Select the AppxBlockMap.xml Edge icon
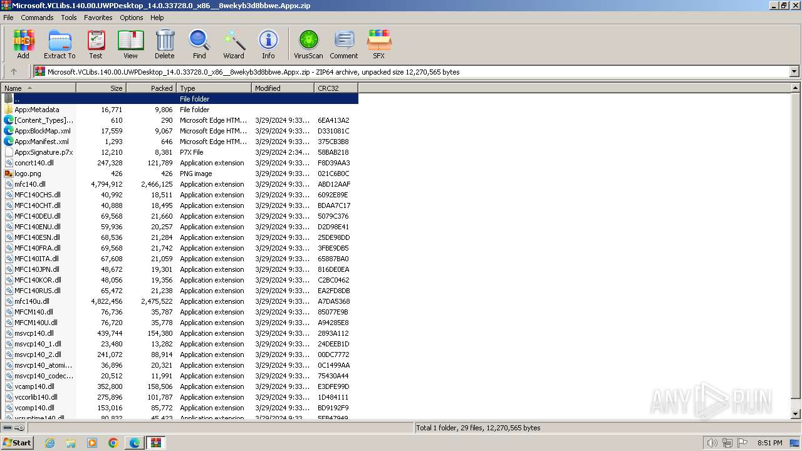802x451 pixels. point(9,131)
